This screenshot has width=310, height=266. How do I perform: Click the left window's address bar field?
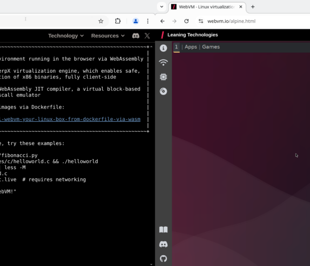click(53, 21)
